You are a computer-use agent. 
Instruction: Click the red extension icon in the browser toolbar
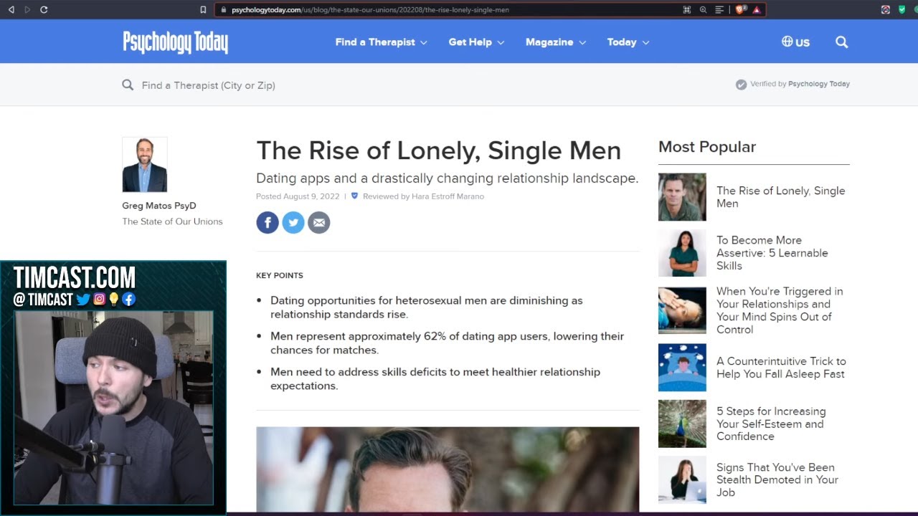[x=885, y=9]
